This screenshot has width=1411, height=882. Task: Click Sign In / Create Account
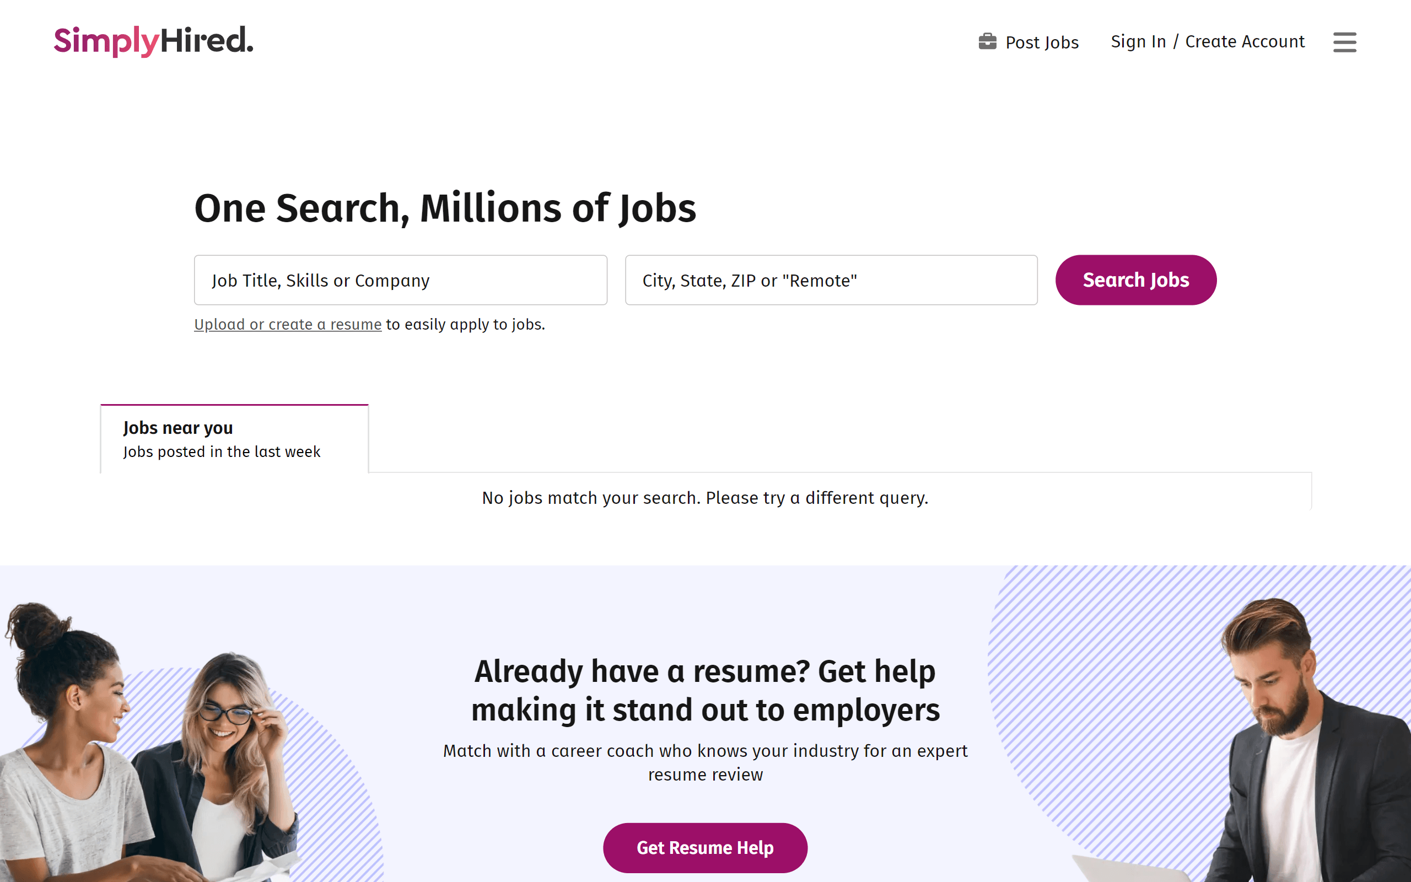click(x=1208, y=41)
